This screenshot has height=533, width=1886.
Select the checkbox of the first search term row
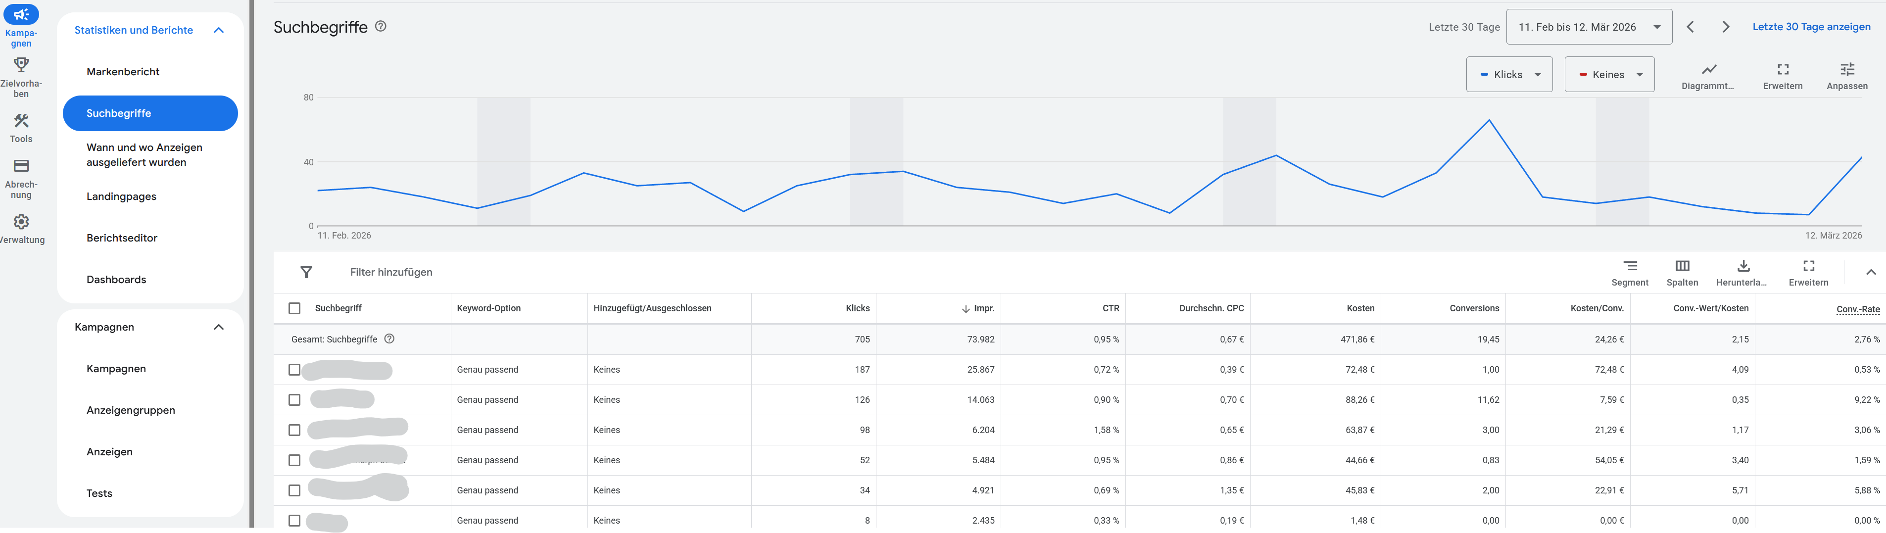coord(295,370)
